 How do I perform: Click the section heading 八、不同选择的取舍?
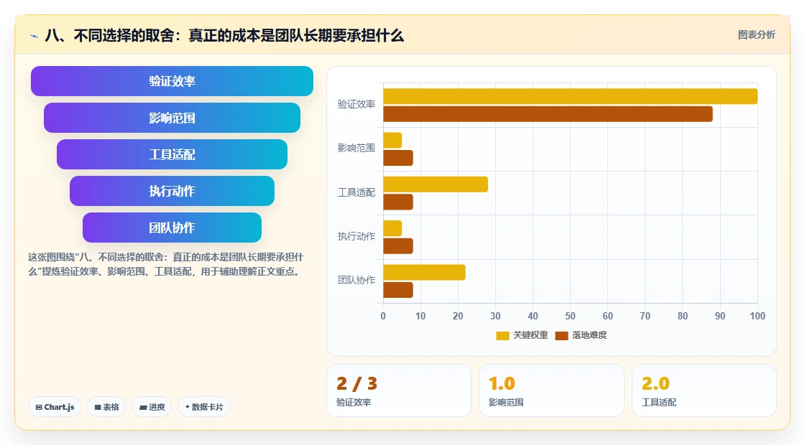(224, 36)
